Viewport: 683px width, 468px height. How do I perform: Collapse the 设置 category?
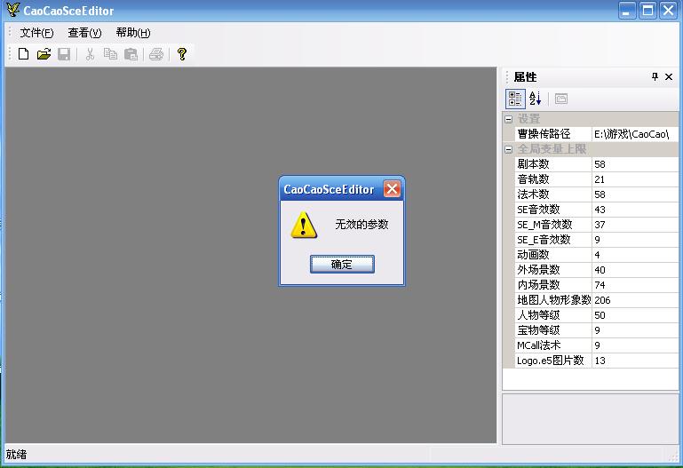coord(508,119)
